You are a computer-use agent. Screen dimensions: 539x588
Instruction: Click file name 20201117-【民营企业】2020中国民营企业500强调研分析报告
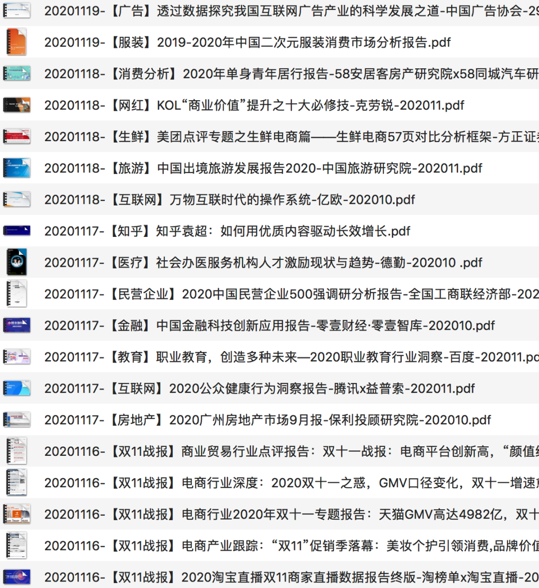pyautogui.click(x=291, y=294)
